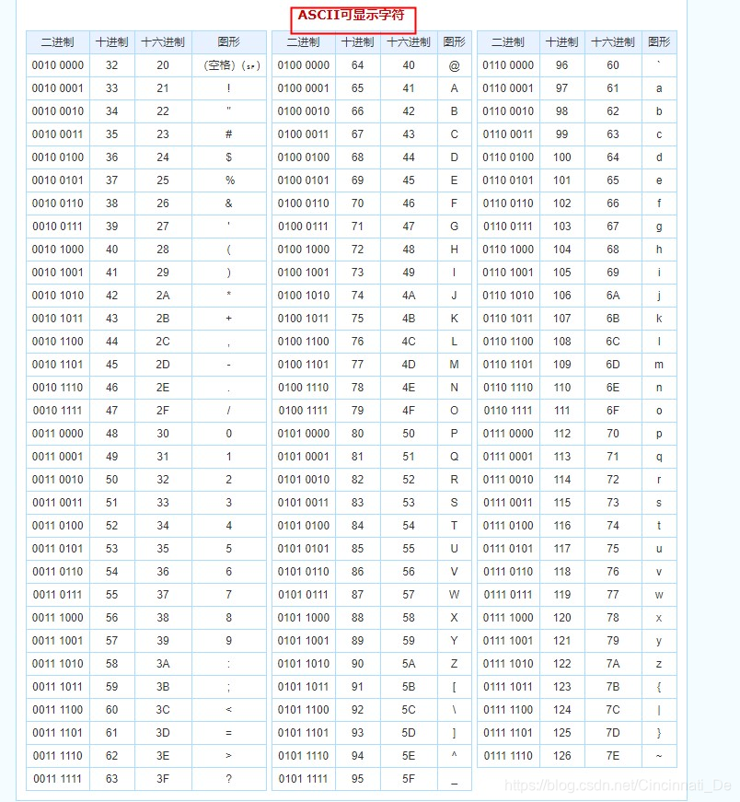Click hex value '2F' cell
This screenshot has width=740, height=802.
click(x=163, y=411)
